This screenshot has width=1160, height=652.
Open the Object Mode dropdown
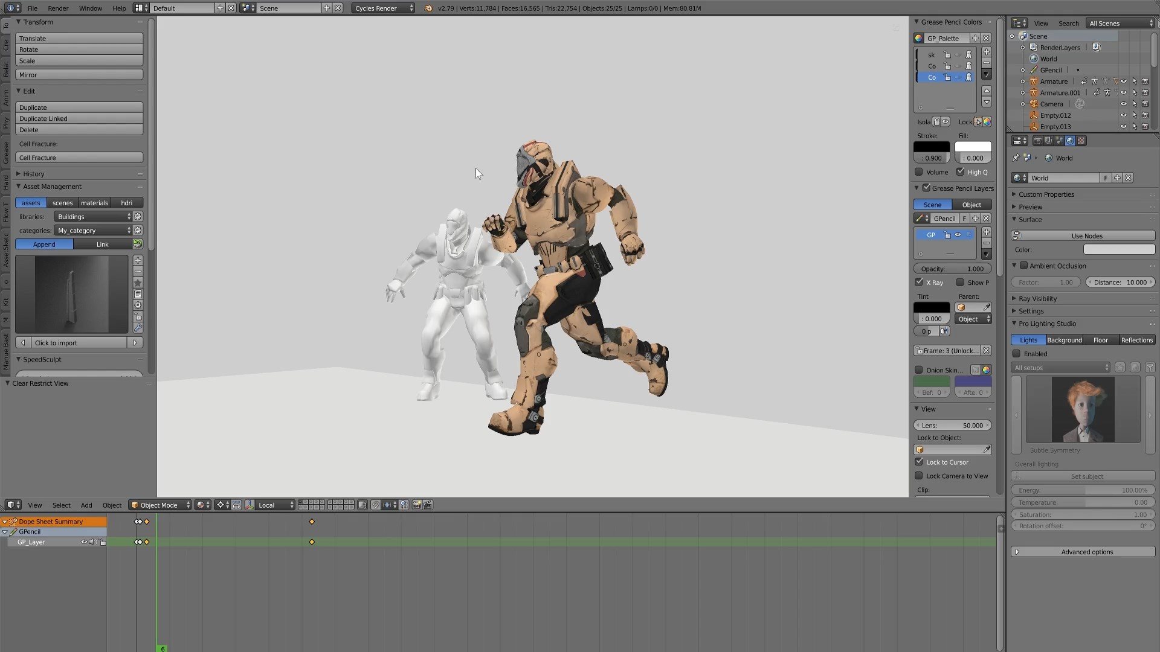(x=160, y=505)
